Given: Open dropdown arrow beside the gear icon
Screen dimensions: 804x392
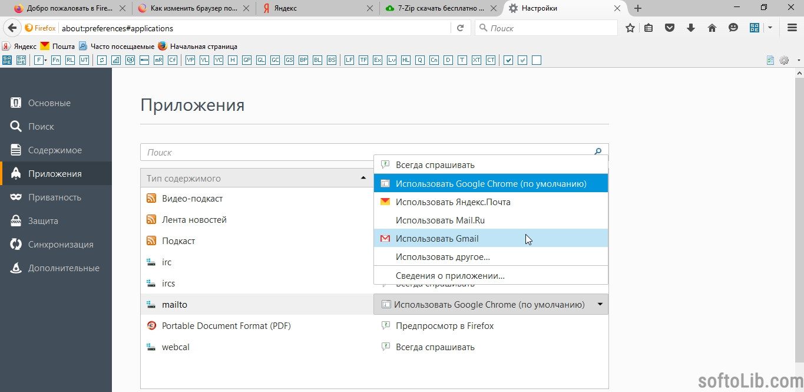Looking at the screenshot, I should (x=799, y=60).
